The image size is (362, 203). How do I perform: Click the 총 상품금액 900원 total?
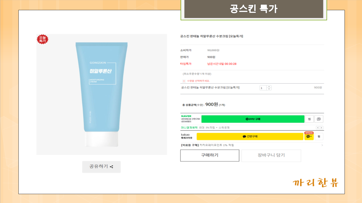pyautogui.click(x=204, y=105)
